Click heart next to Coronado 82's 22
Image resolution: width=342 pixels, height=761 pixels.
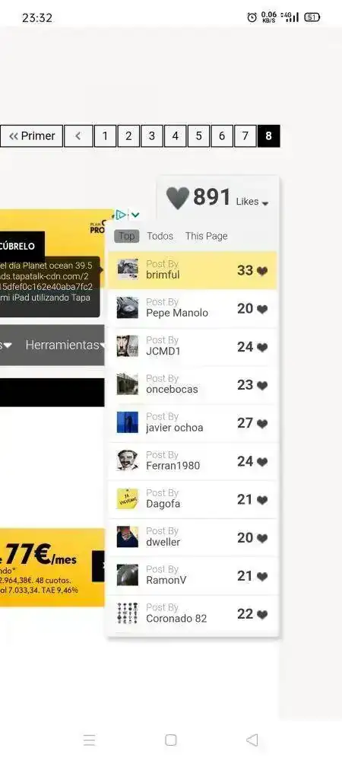[x=262, y=615]
